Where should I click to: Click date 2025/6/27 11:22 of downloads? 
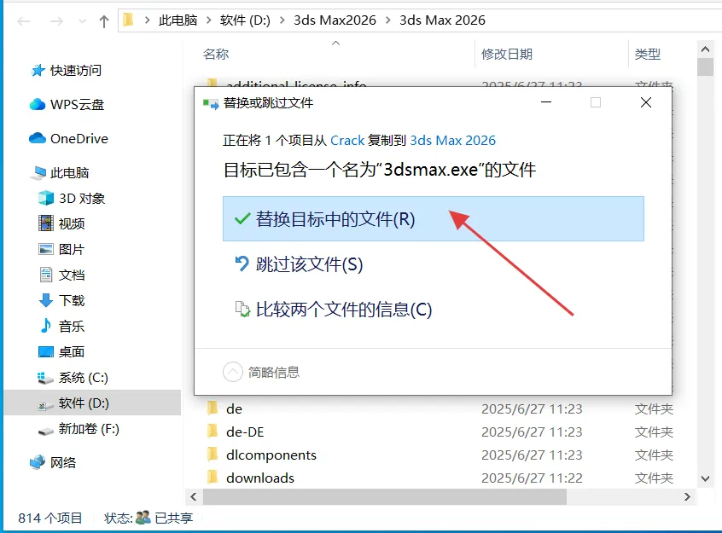click(532, 478)
